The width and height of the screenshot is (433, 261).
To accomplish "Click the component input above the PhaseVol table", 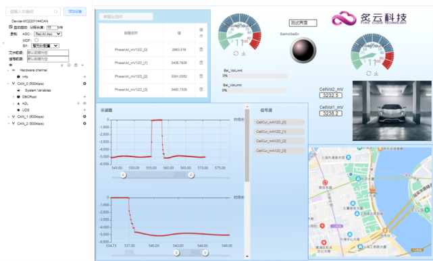I will pyautogui.click(x=126, y=17).
